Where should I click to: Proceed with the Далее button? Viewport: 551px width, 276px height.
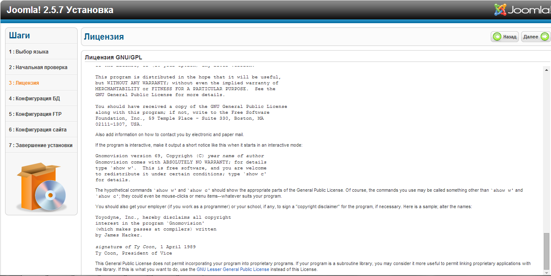pyautogui.click(x=536, y=37)
